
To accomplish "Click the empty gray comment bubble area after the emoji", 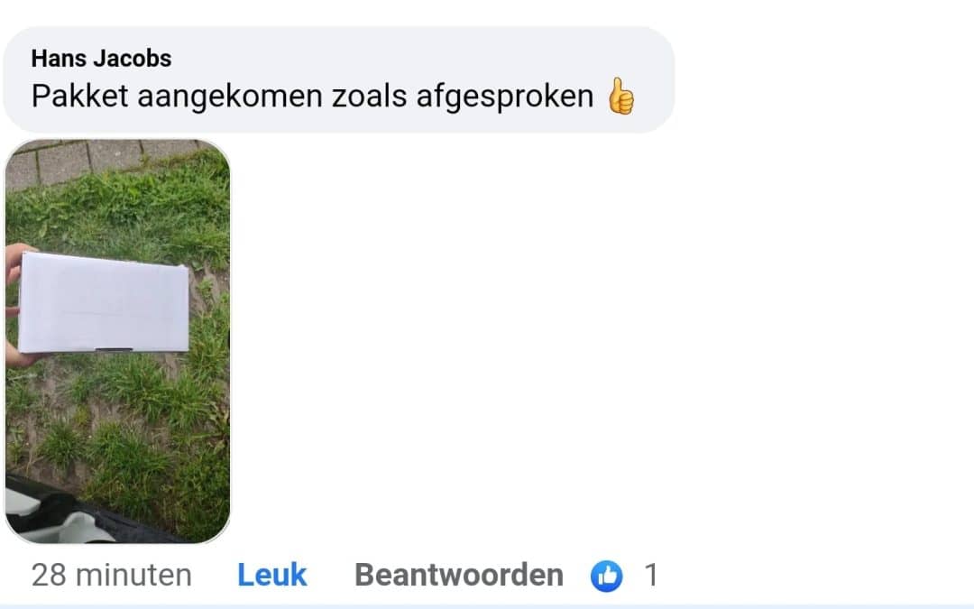I will (654, 97).
